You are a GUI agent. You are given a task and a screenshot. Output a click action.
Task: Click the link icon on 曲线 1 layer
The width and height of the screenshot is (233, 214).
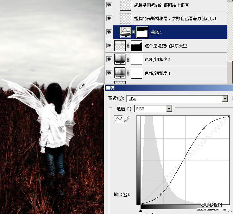[133, 32]
